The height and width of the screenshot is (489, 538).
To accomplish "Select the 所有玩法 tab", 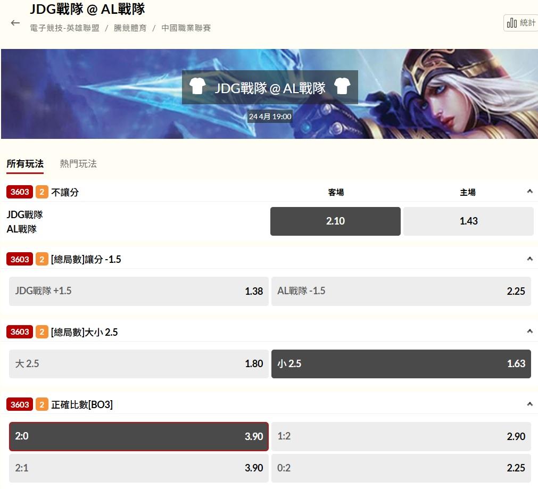I will 25,164.
